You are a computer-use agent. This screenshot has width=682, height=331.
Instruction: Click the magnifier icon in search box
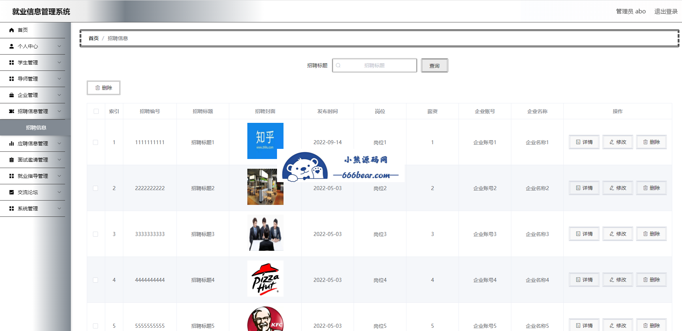coord(338,65)
